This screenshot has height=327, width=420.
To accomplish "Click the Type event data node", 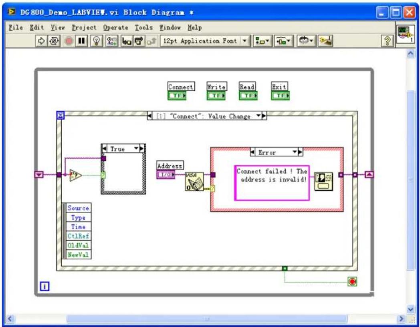I will click(78, 218).
